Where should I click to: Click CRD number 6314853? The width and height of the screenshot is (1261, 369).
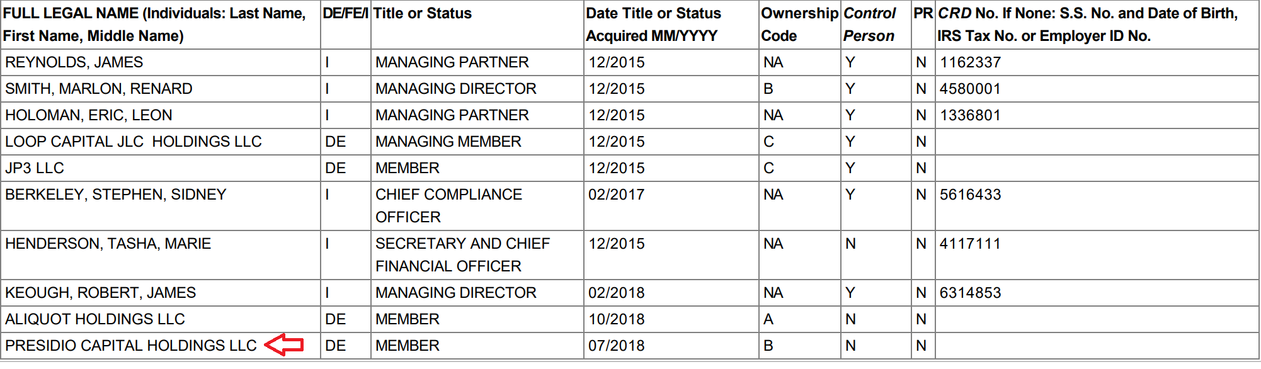coord(970,293)
